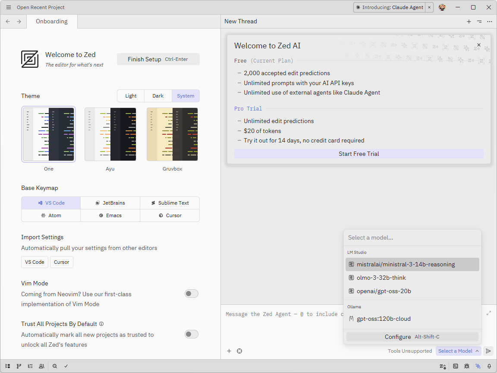497x373 pixels.
Task: Choose VS Code base keymap
Action: (51, 203)
